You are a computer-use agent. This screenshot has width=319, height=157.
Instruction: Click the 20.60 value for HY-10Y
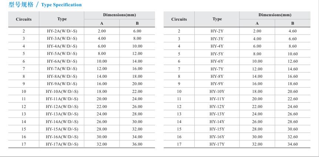(x=293, y=91)
